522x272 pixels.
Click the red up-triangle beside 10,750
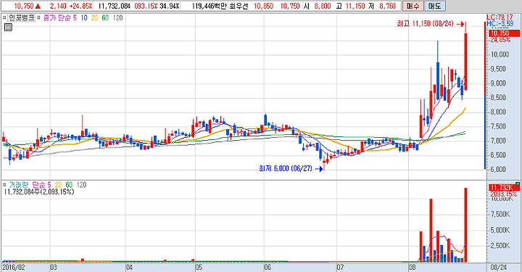(38, 6)
